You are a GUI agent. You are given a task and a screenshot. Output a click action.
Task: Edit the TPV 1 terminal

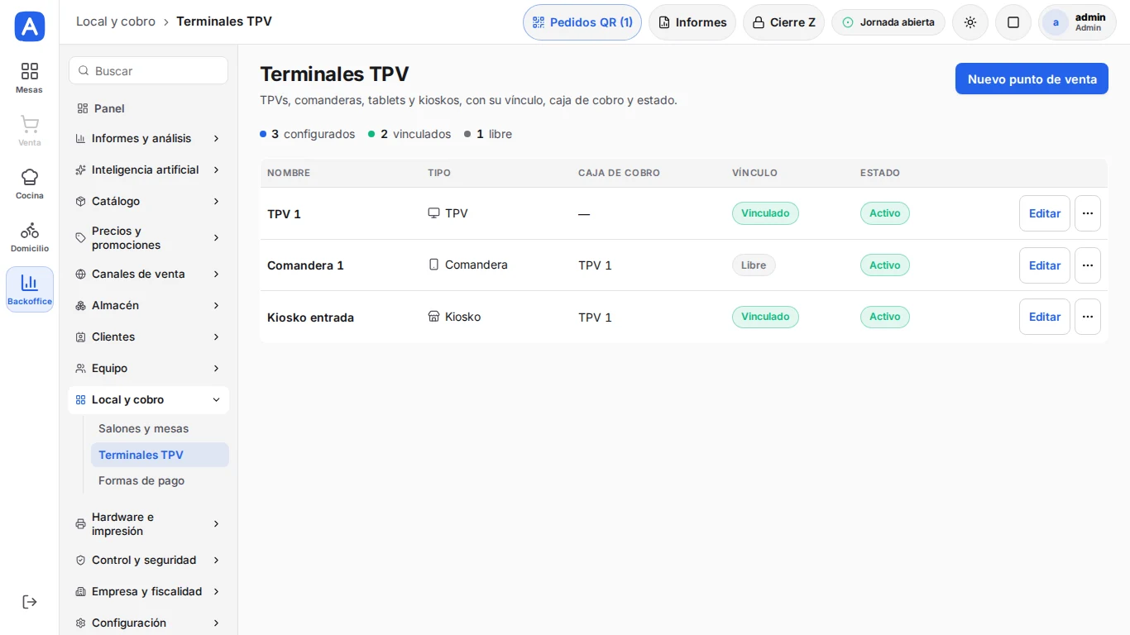tap(1045, 213)
